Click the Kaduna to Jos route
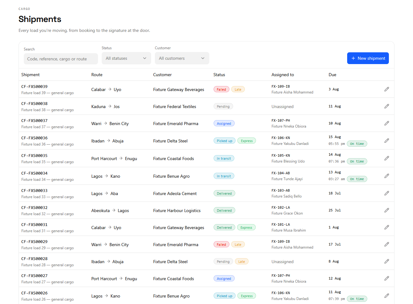 tap(105, 106)
